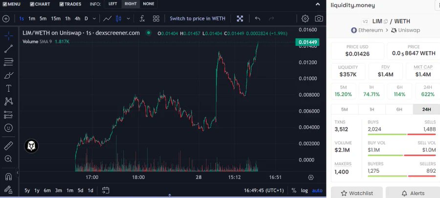Select the 6m date range
The width and height of the screenshot is (440, 198).
click(x=47, y=191)
